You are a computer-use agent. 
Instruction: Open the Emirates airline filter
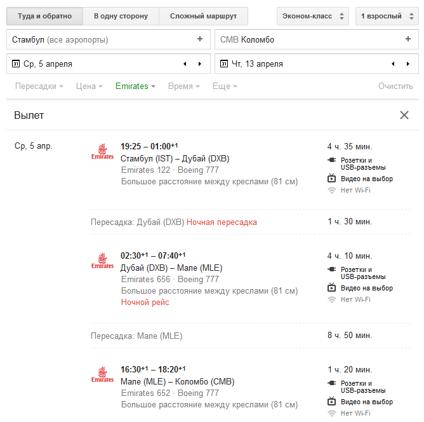(x=135, y=86)
